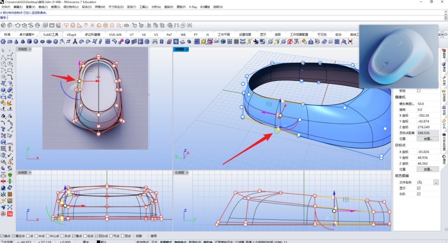Screen dimensions: 448x243
Task: Select the SubD torus icon
Action: 49,42
